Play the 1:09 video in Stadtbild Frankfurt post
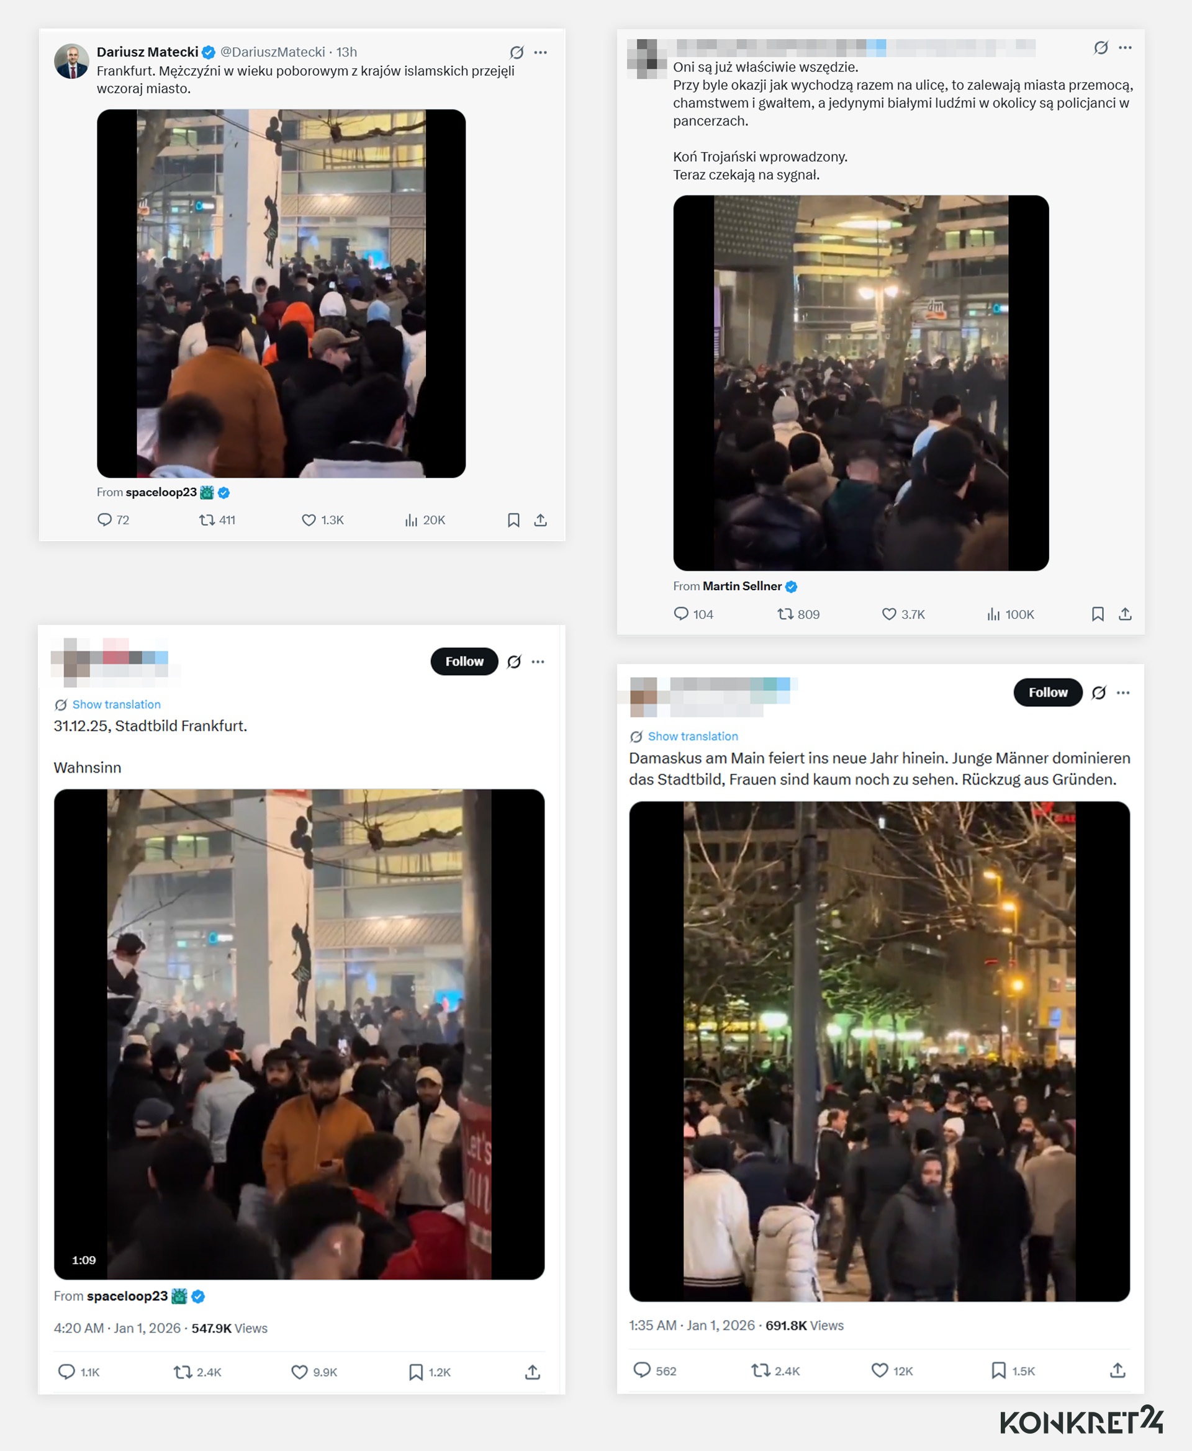This screenshot has width=1192, height=1451. pos(299,1035)
